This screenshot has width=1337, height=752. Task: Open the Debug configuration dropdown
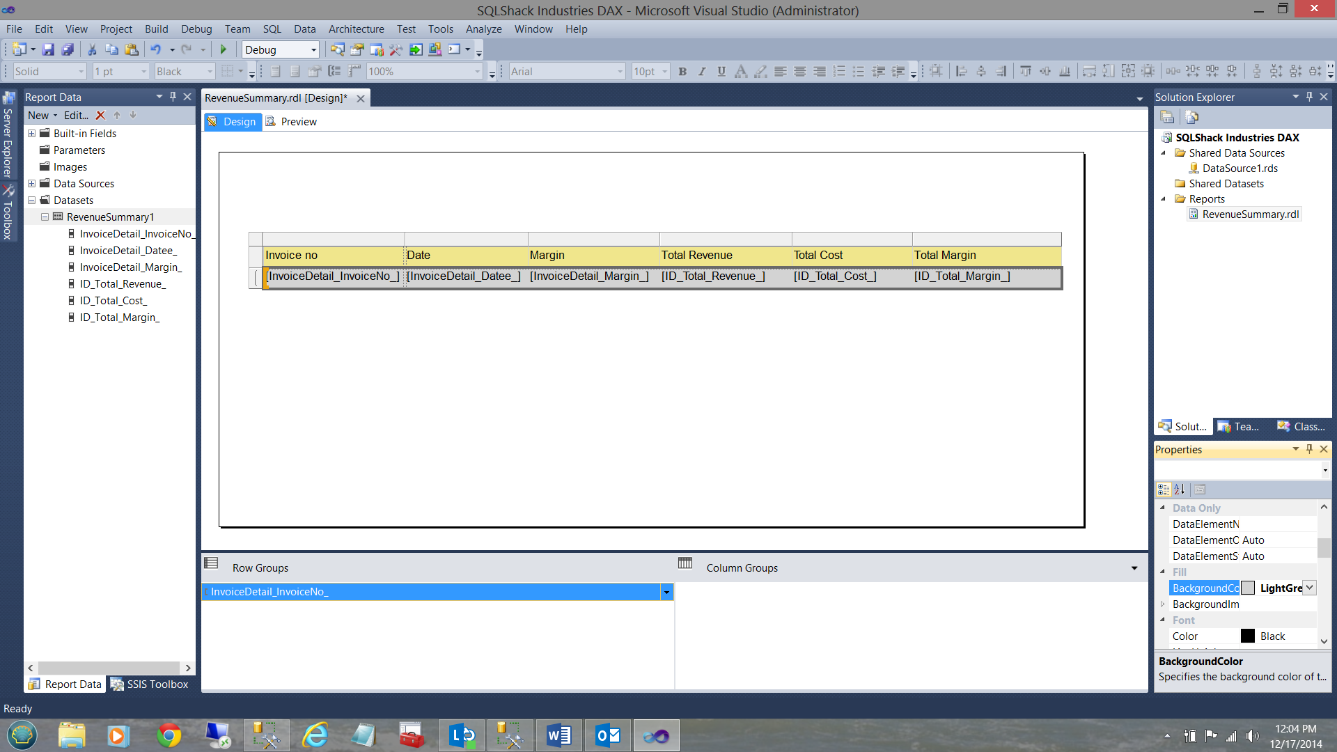tap(313, 50)
